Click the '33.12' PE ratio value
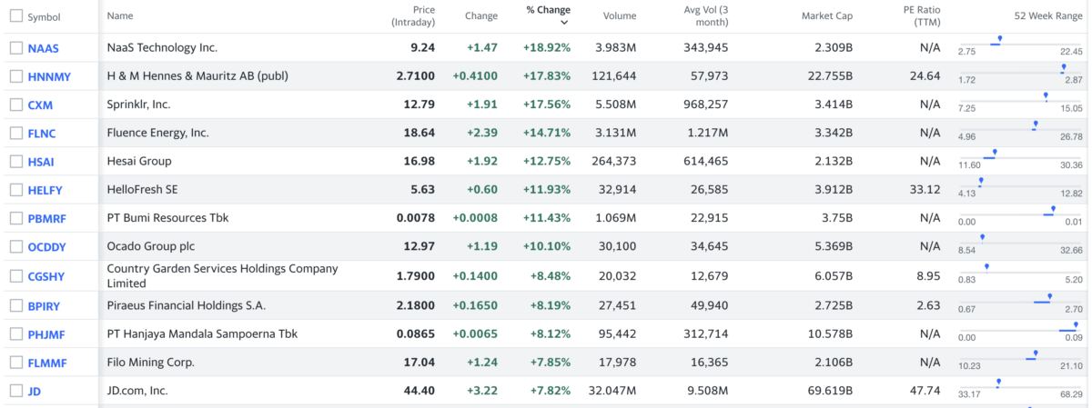1092x408 pixels. pos(925,190)
